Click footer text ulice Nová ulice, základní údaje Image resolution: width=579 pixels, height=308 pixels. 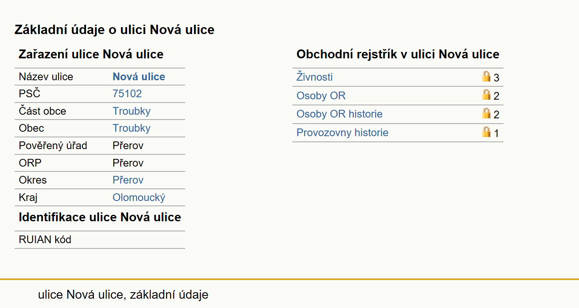tap(123, 295)
